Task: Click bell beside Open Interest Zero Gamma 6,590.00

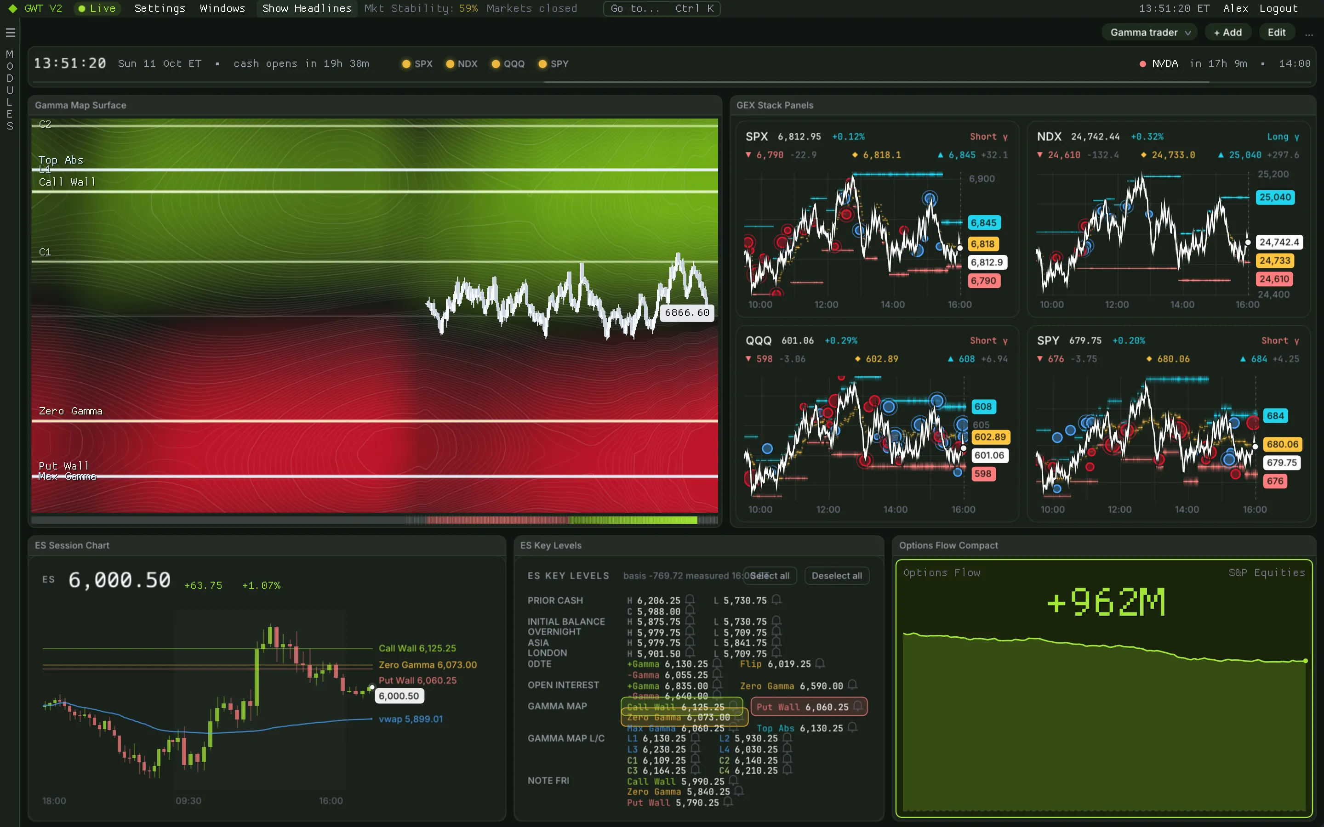Action: pos(852,685)
